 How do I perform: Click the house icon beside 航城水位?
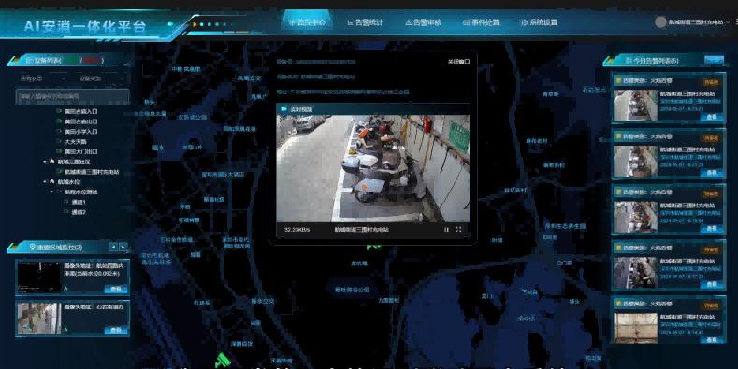pyautogui.click(x=51, y=182)
